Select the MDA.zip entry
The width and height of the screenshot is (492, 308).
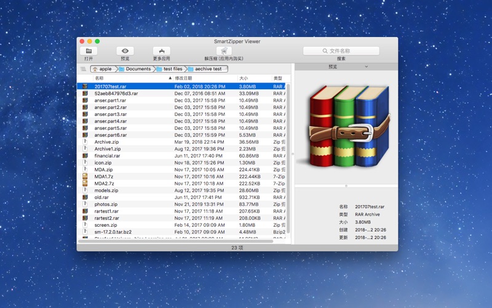(103, 169)
